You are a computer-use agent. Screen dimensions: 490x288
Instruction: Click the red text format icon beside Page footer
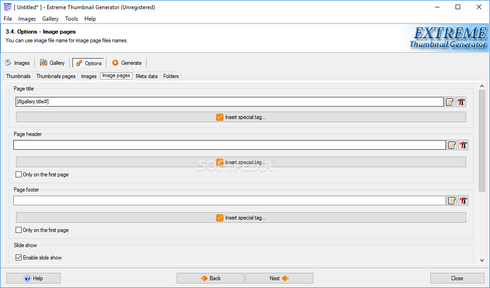click(x=463, y=201)
